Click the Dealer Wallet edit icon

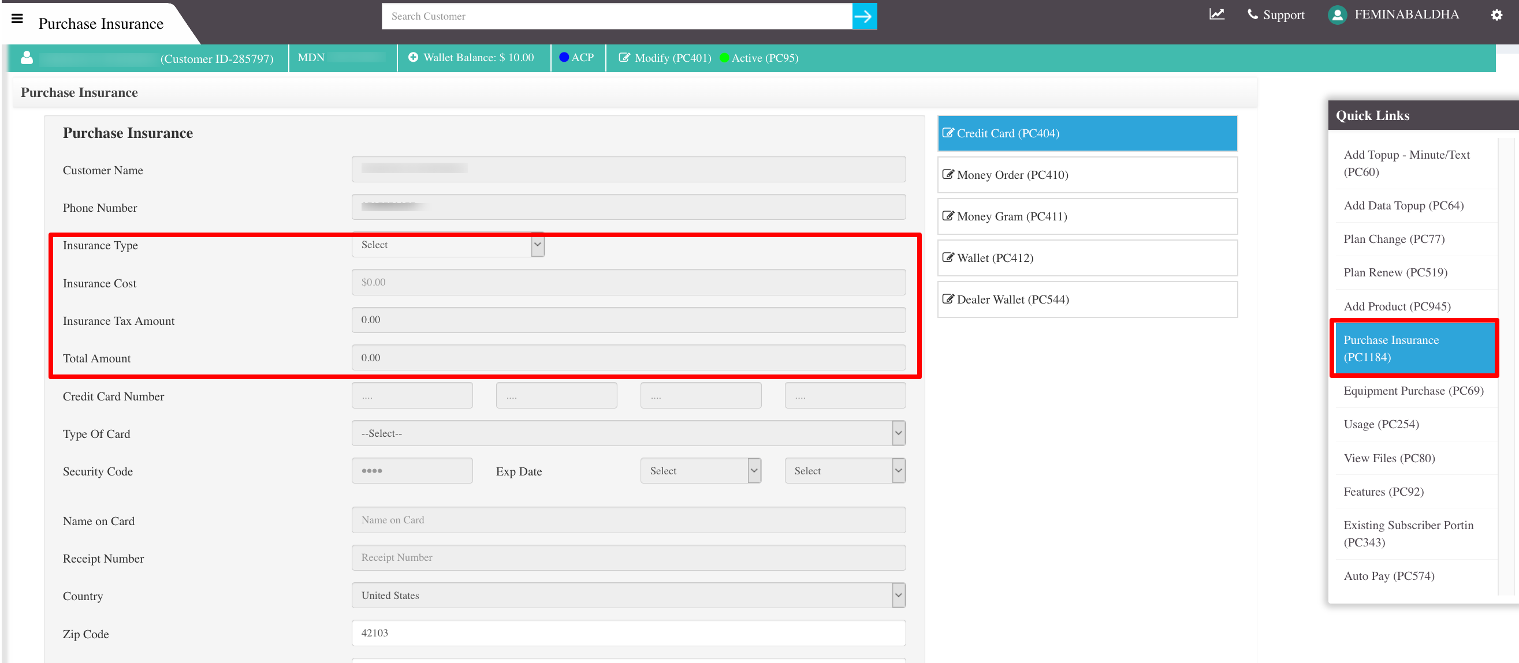click(x=948, y=299)
